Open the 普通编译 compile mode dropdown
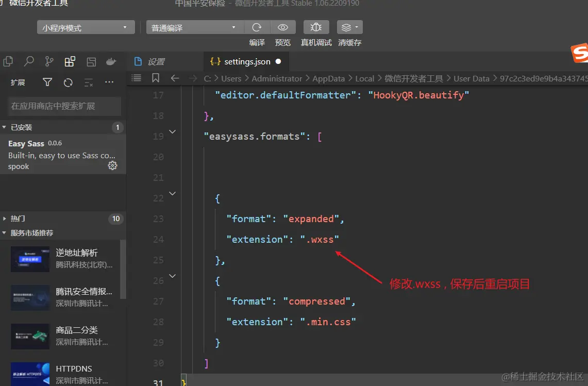Image resolution: width=588 pixels, height=386 pixels. click(194, 28)
